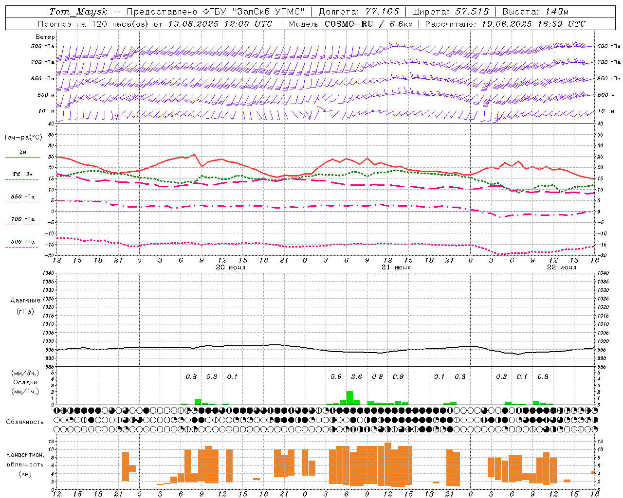Image resolution: width=623 pixels, height=498 pixels.
Task: Click the 2.6 precipitation amount value
Action: (x=357, y=376)
